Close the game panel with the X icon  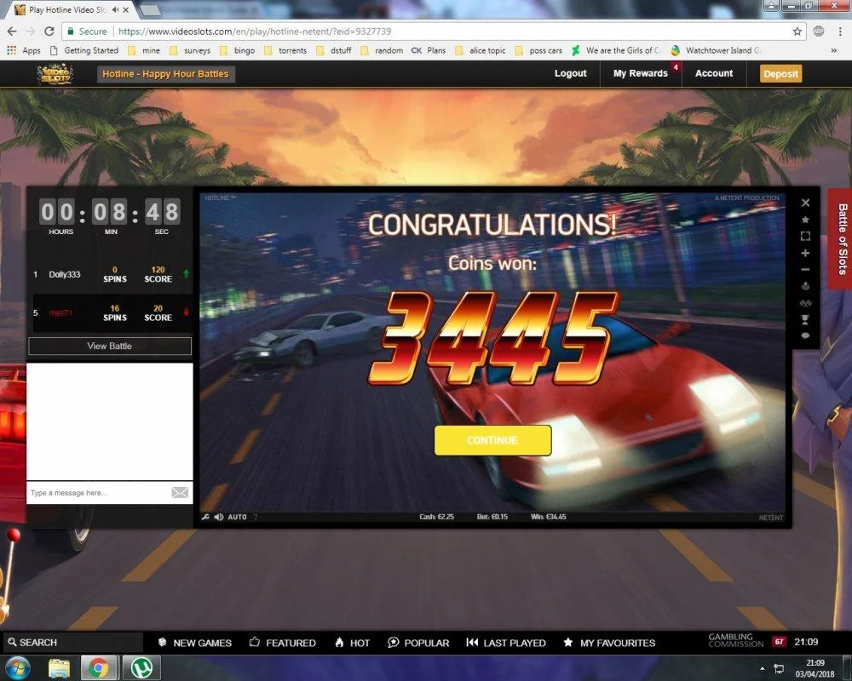(805, 203)
